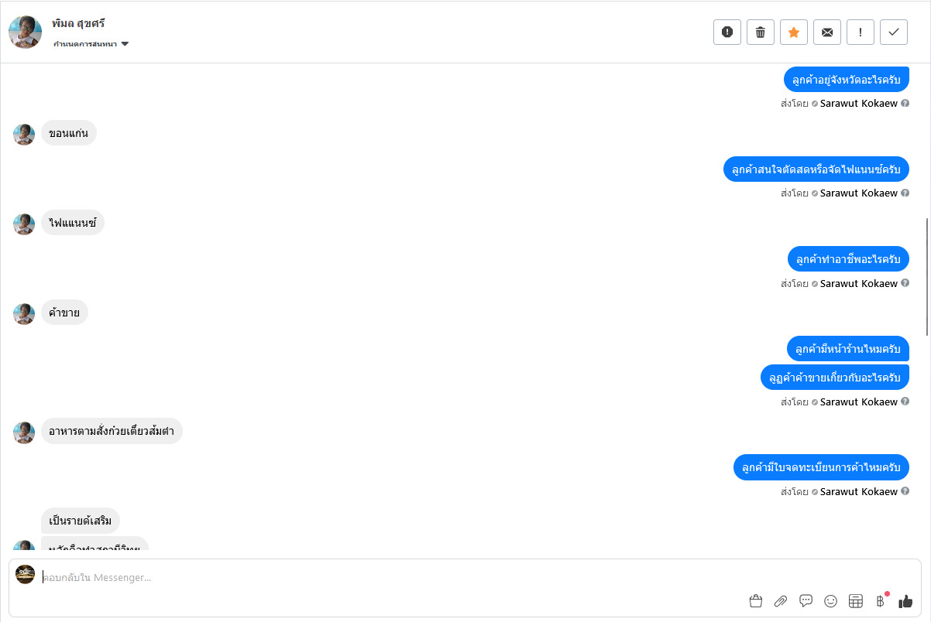Toggle the orange star on this conversation
The width and height of the screenshot is (931, 622).
click(x=793, y=32)
